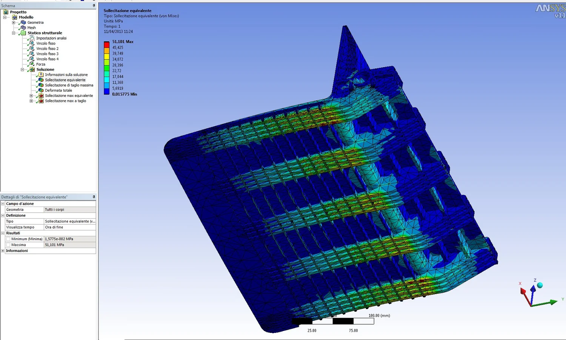
Task: Enable the Minimum (Minima) checkbox
Action: tap(8, 239)
